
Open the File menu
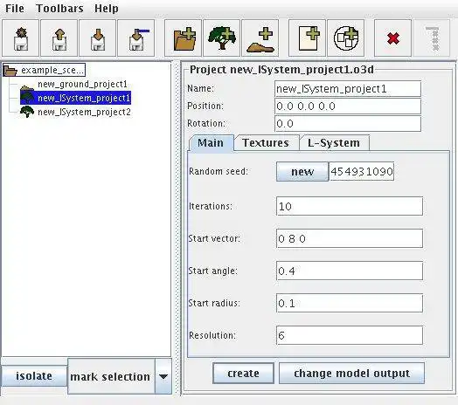pos(15,9)
